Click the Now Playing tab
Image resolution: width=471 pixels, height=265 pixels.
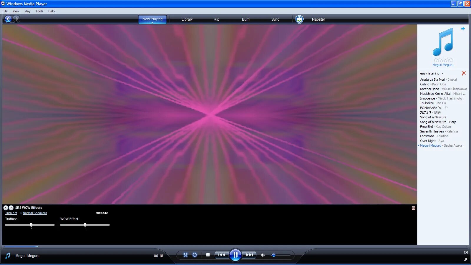152,19
